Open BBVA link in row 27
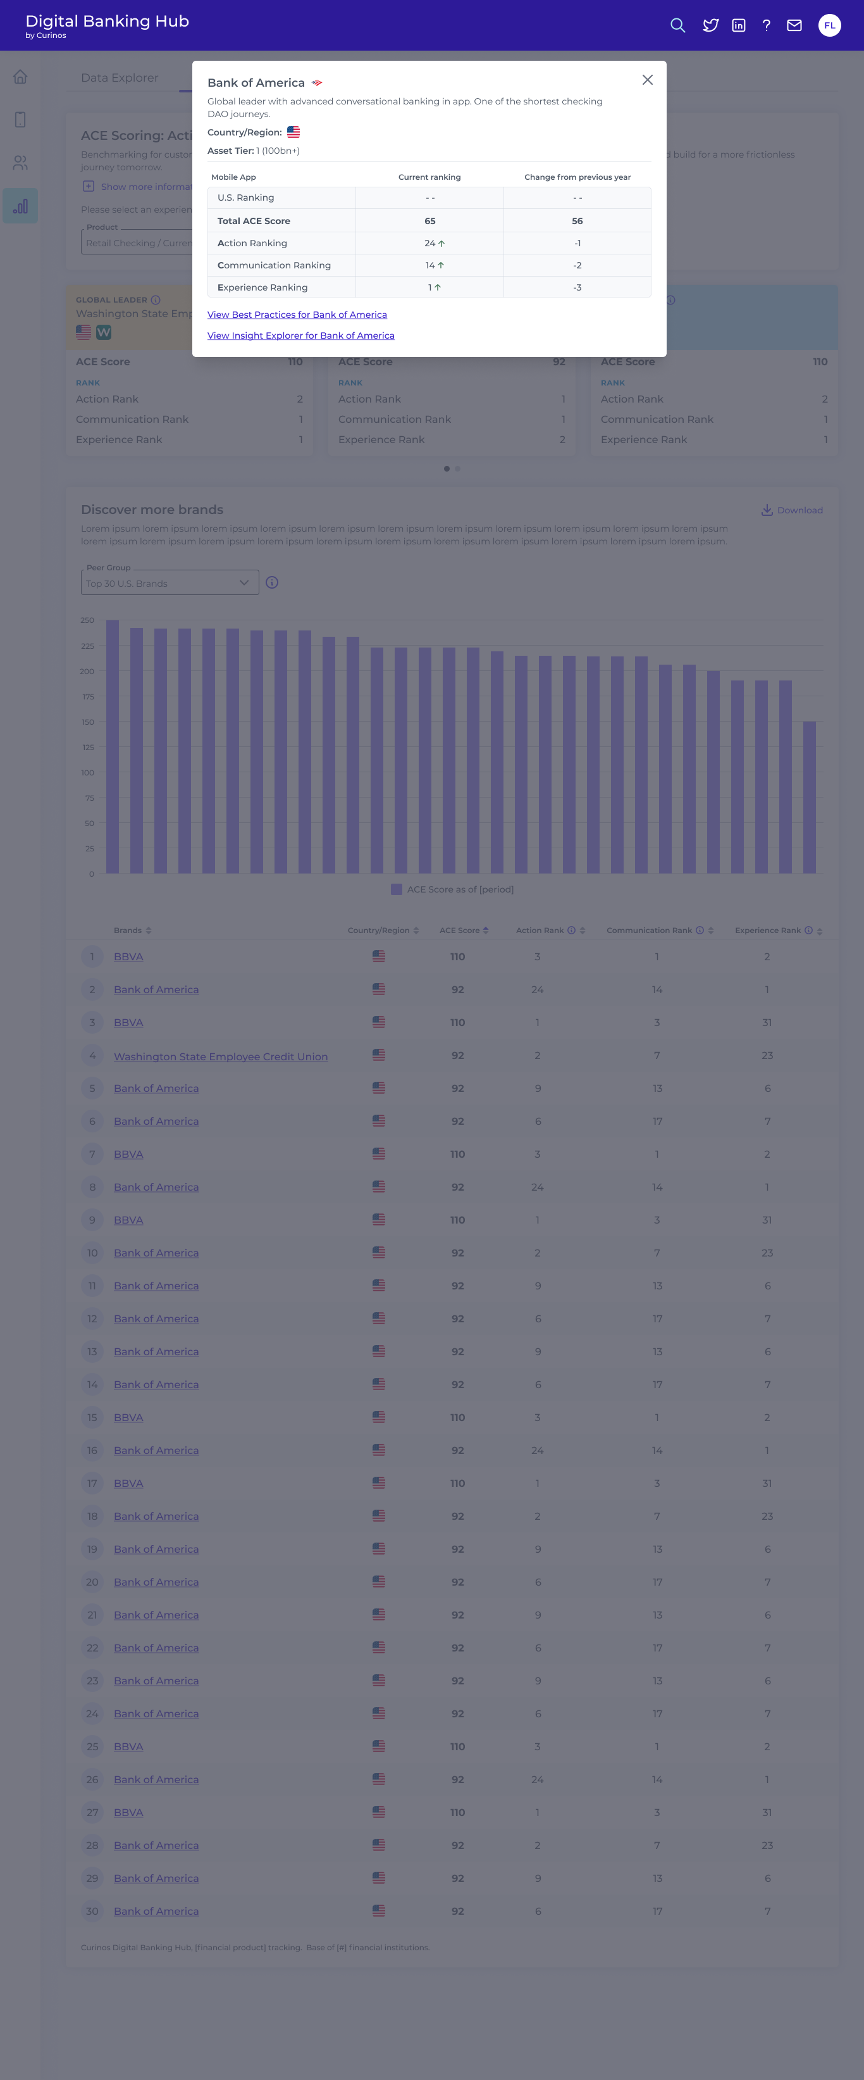The width and height of the screenshot is (864, 2080). click(x=128, y=1813)
